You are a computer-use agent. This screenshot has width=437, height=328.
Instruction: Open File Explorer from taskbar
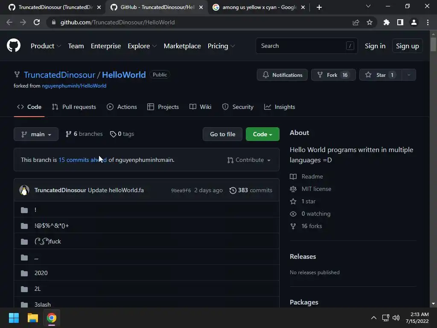click(32, 318)
